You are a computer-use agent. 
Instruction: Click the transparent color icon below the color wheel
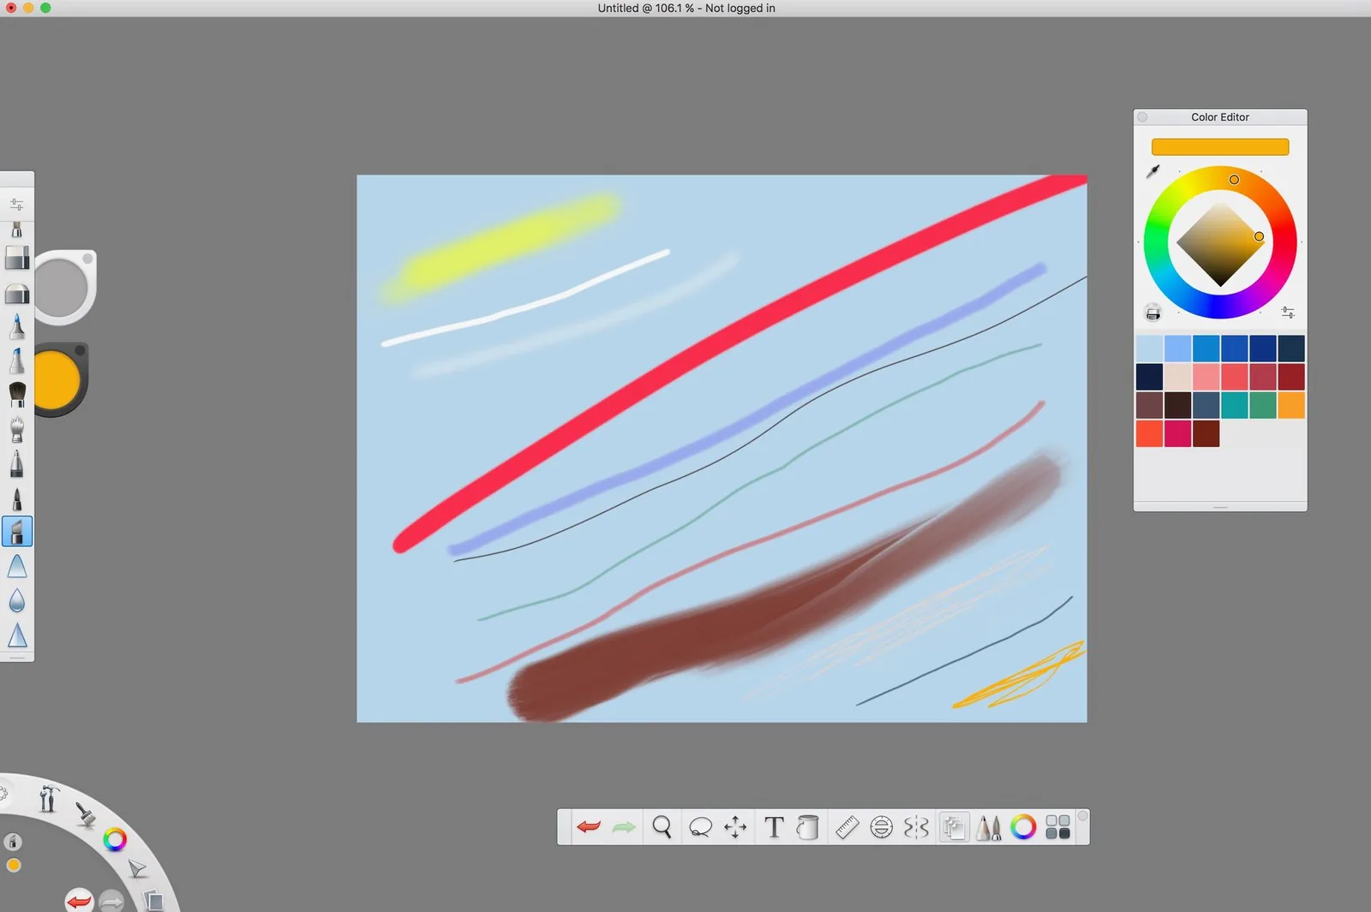1153,313
